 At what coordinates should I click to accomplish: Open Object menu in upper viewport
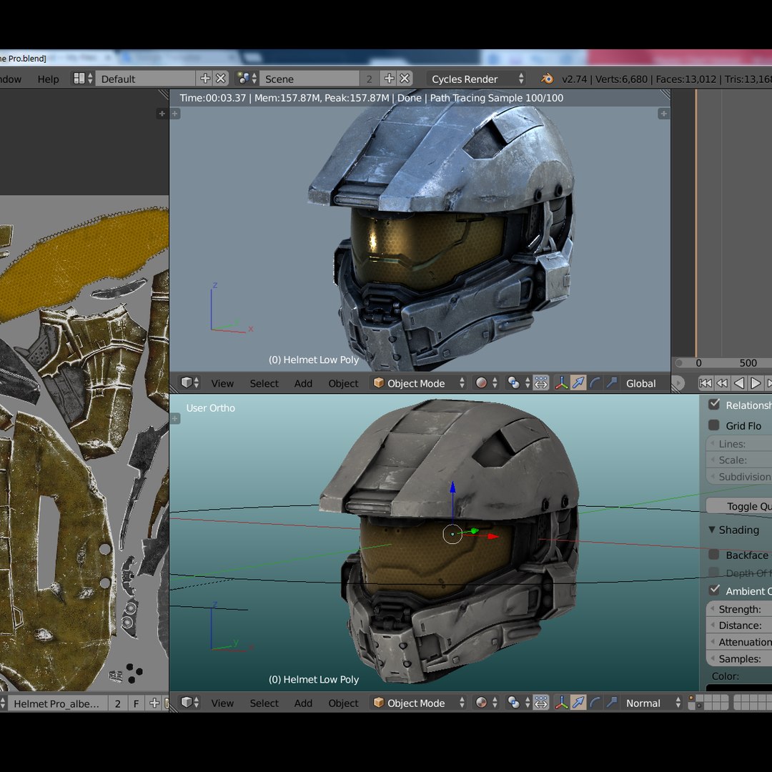(x=343, y=383)
